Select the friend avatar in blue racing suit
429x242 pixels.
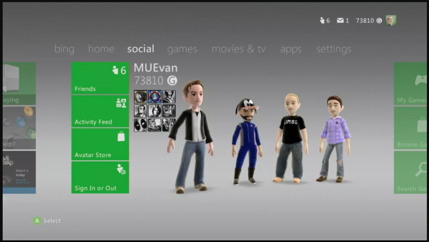(x=247, y=141)
